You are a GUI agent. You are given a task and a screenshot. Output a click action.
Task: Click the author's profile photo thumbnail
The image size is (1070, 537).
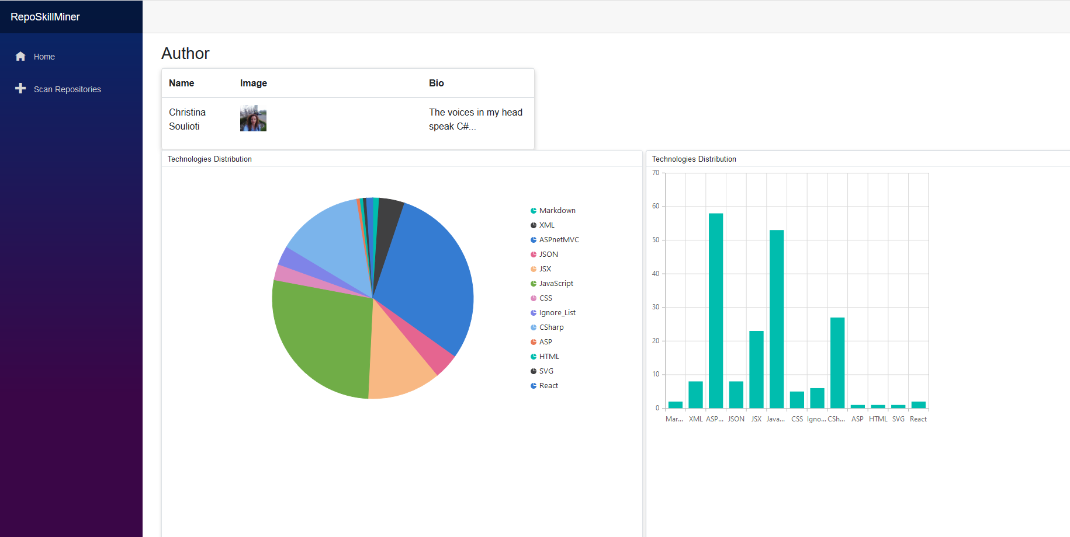[x=253, y=118]
